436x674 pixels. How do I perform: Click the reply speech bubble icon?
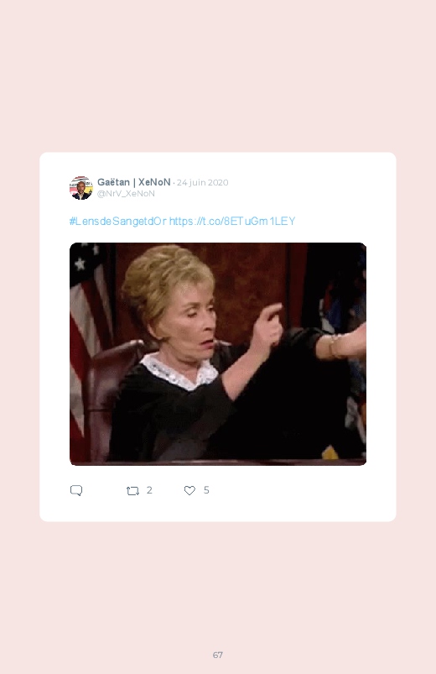[76, 490]
